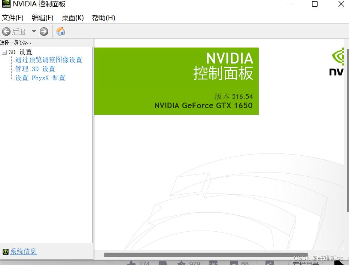Open the 系统信息 link
The height and width of the screenshot is (265, 349).
click(x=23, y=252)
